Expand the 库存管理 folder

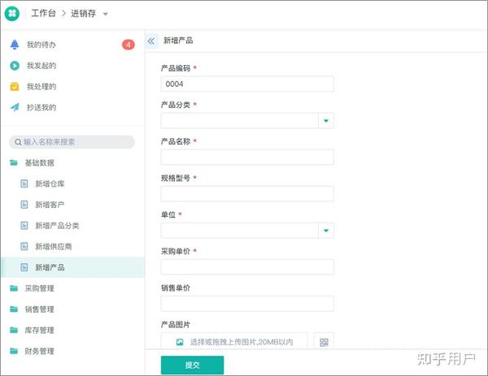coord(39,331)
